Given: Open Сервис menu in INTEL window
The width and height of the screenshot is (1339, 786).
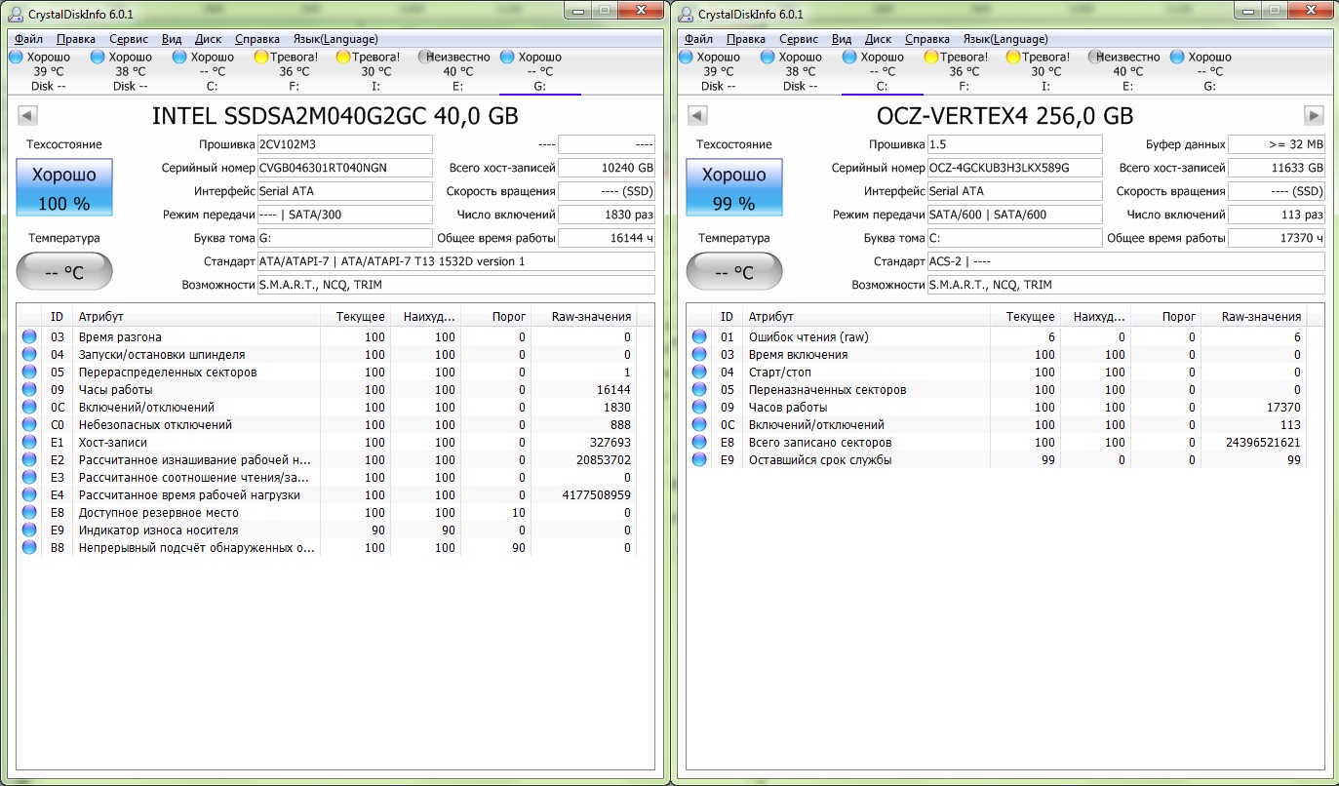Looking at the screenshot, I should click(x=129, y=39).
